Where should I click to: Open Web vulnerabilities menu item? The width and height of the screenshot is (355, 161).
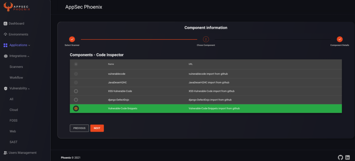(13, 131)
